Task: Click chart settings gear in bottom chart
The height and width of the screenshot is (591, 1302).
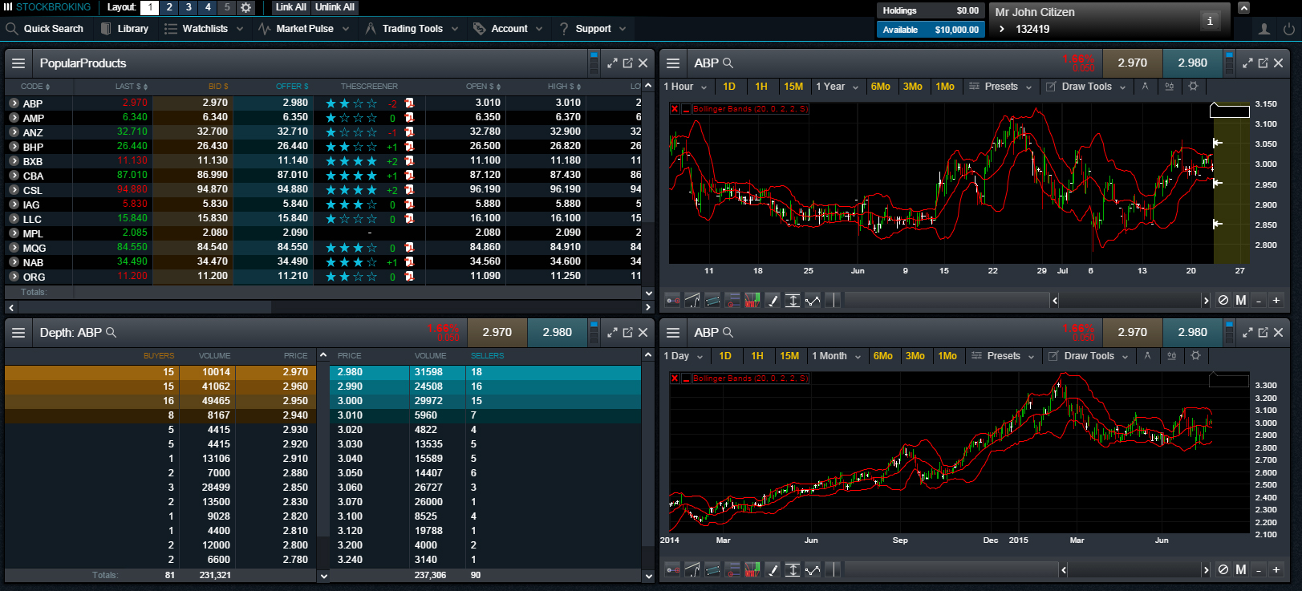Action: point(1195,356)
